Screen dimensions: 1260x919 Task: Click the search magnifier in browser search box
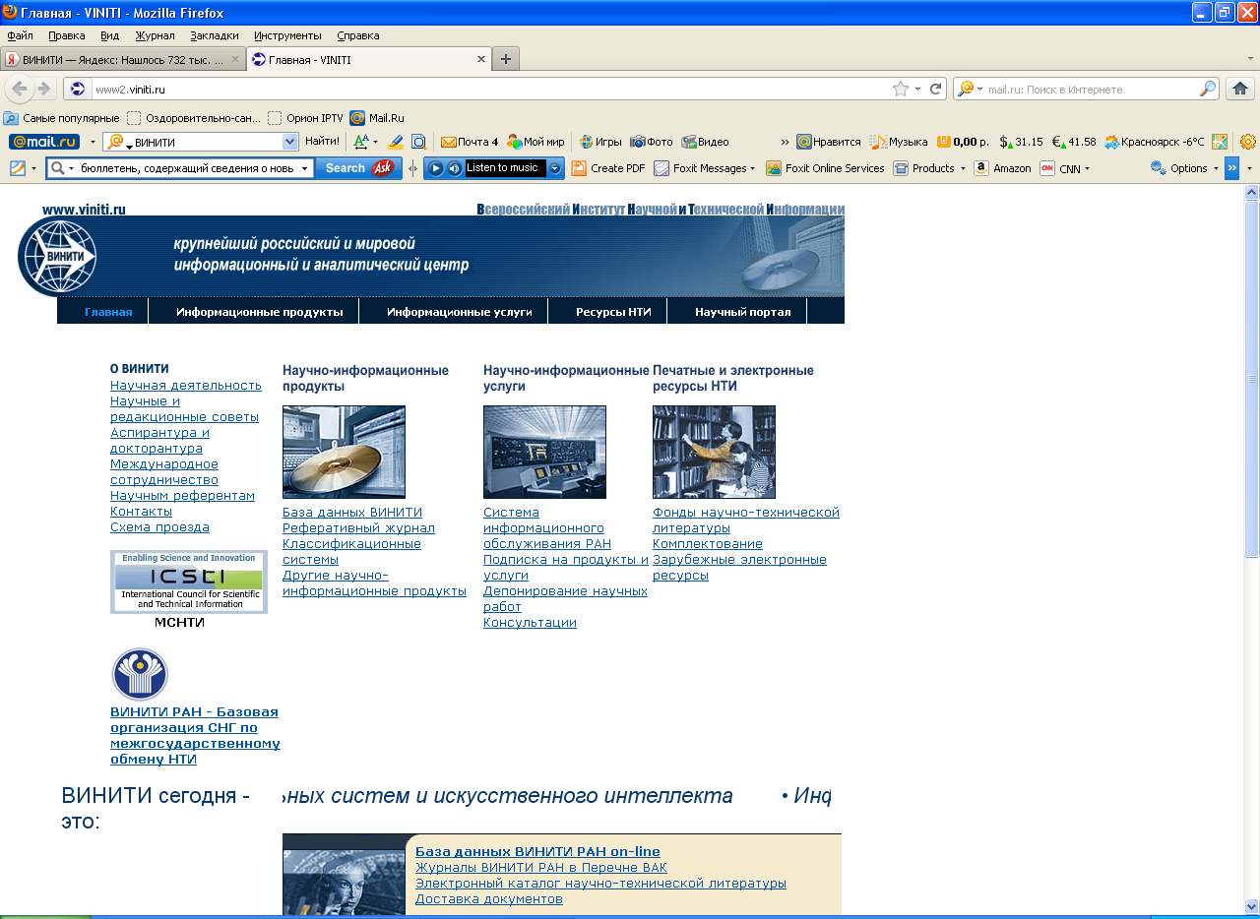(x=1208, y=89)
